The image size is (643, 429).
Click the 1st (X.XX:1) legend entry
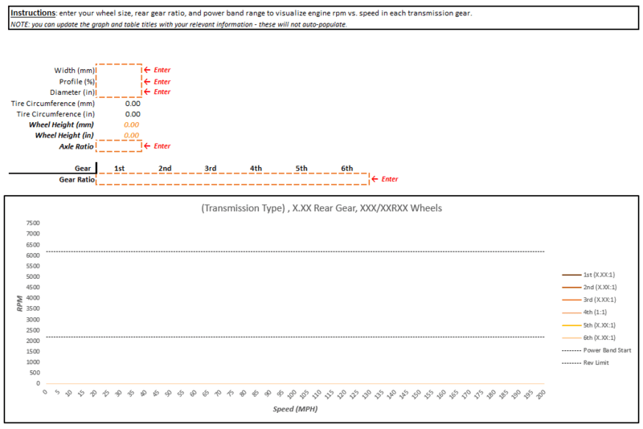[x=599, y=275]
